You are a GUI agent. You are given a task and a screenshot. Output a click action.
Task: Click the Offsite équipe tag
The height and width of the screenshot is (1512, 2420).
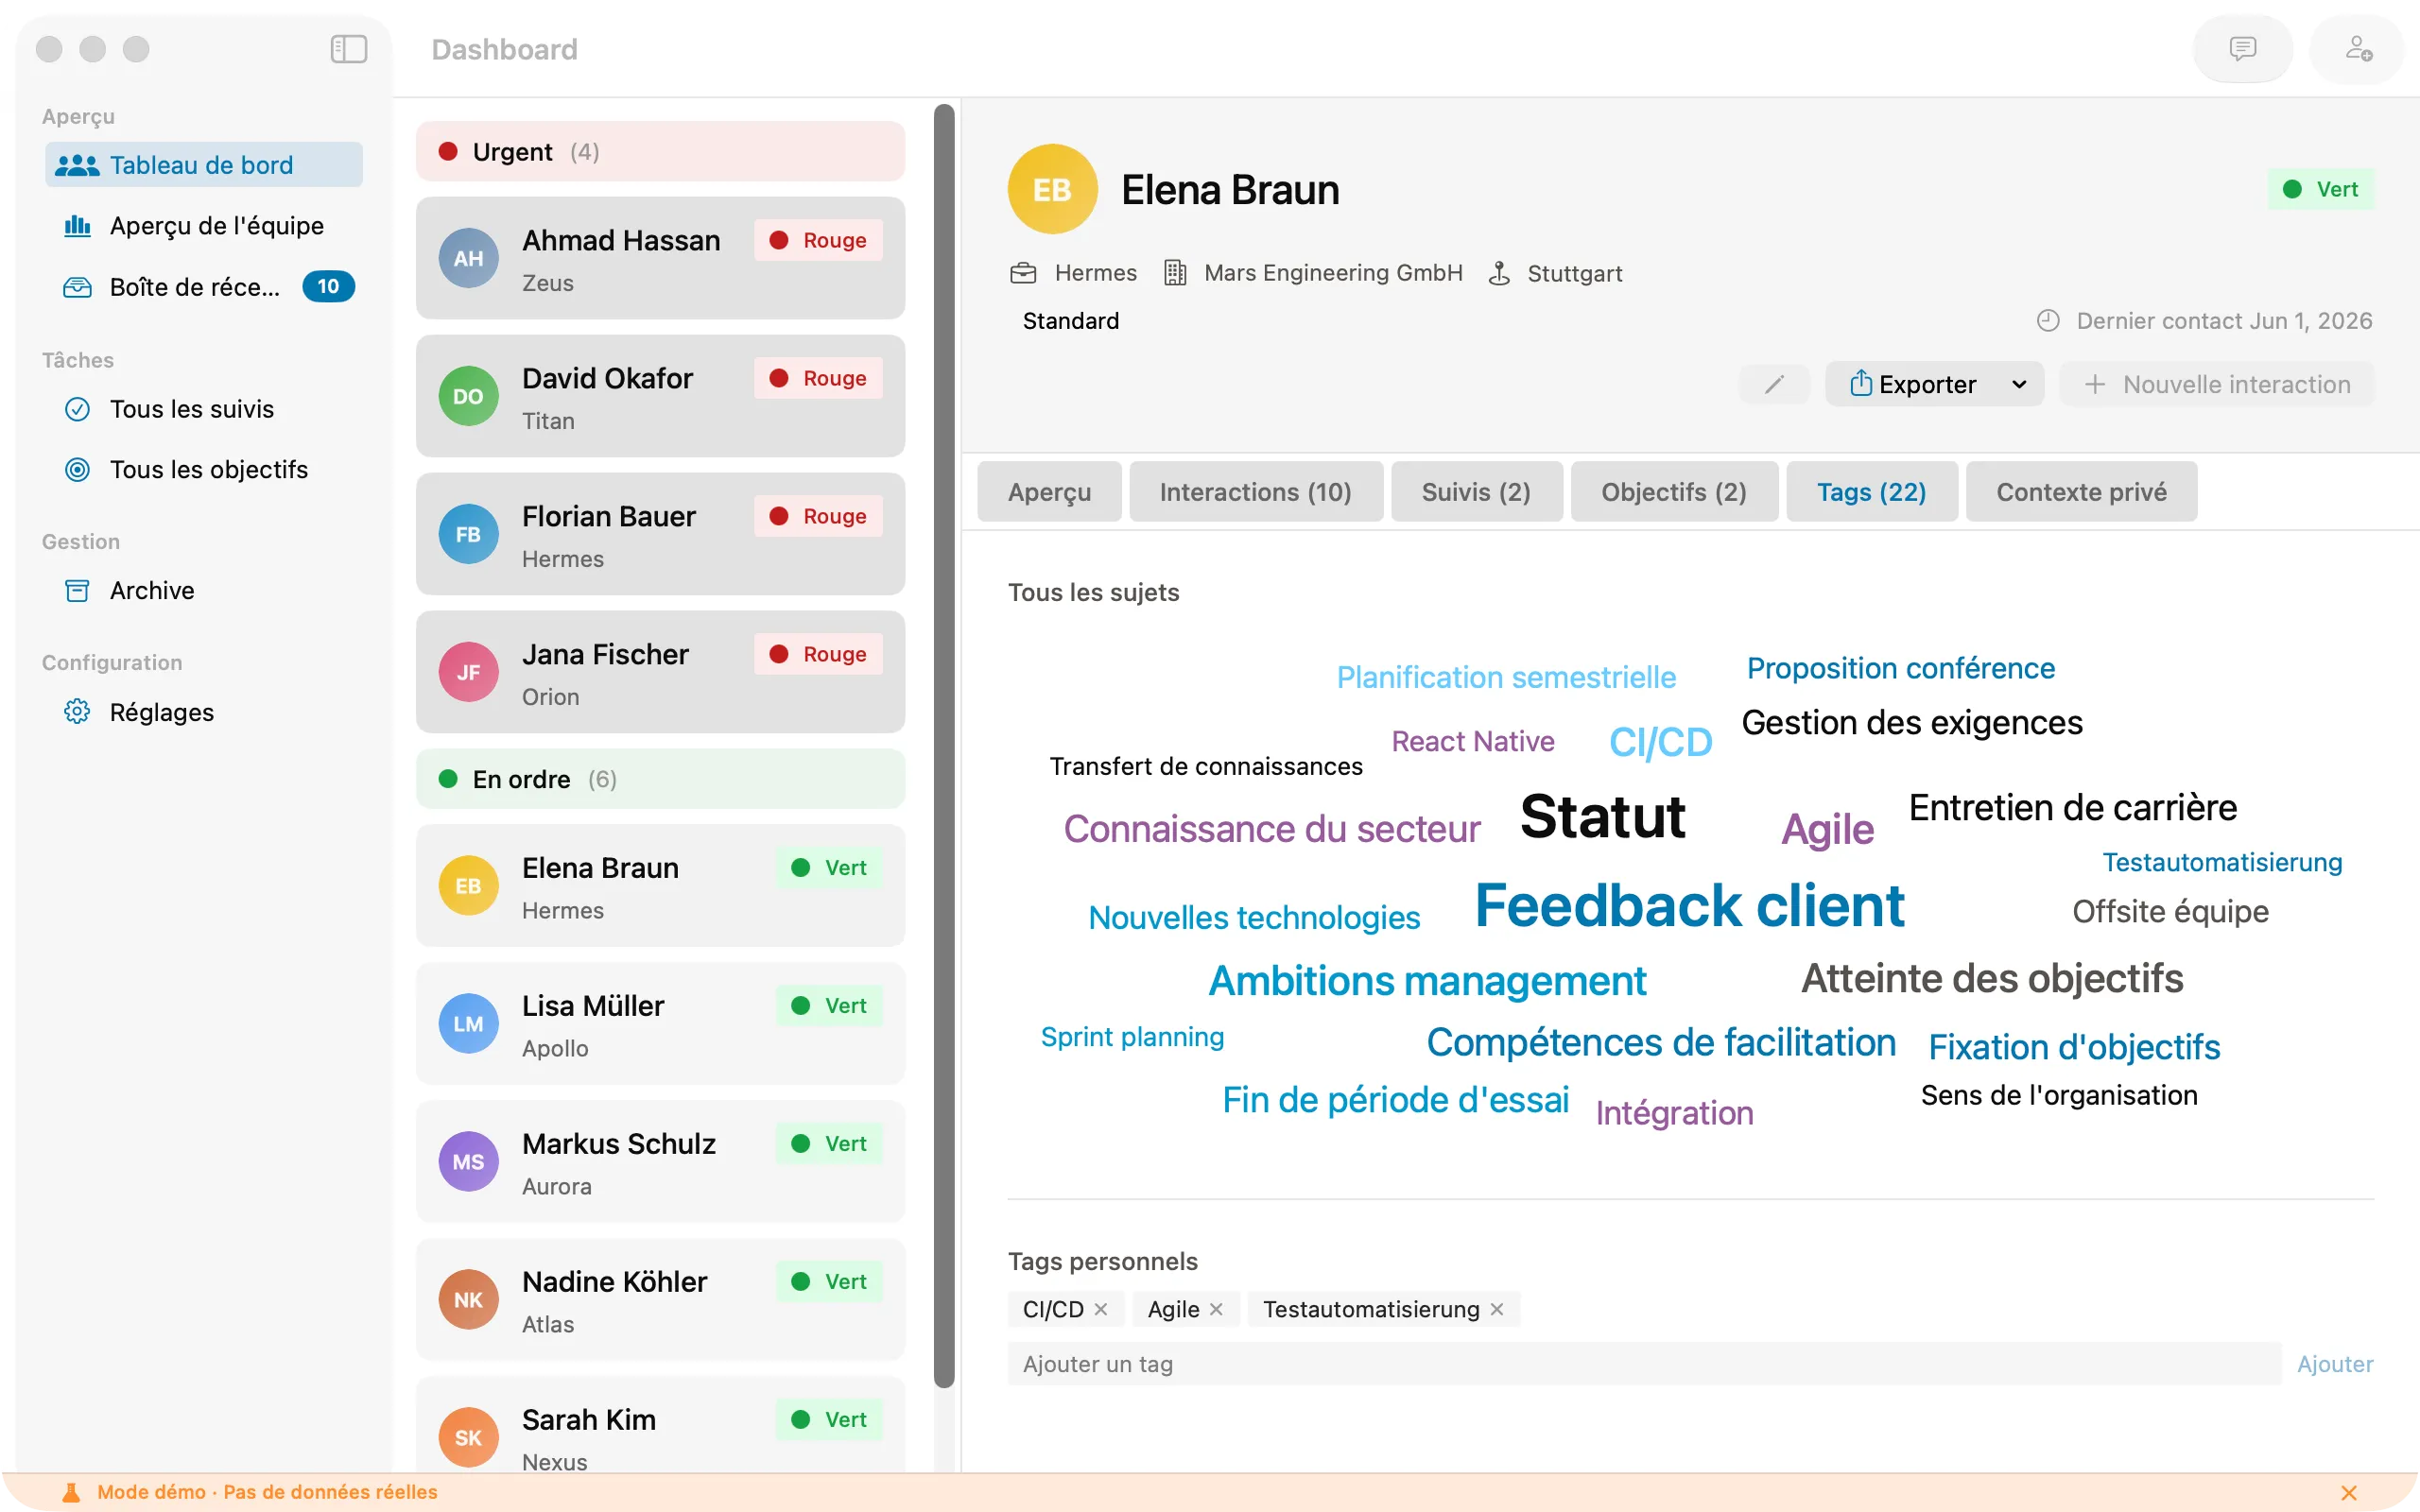tap(2170, 911)
